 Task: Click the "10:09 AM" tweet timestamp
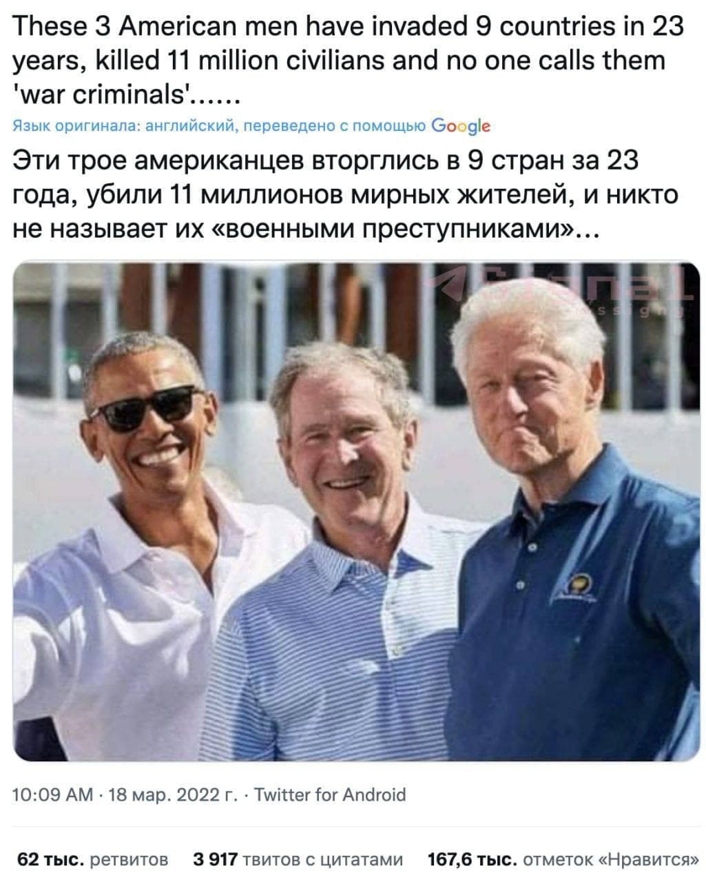point(53,794)
